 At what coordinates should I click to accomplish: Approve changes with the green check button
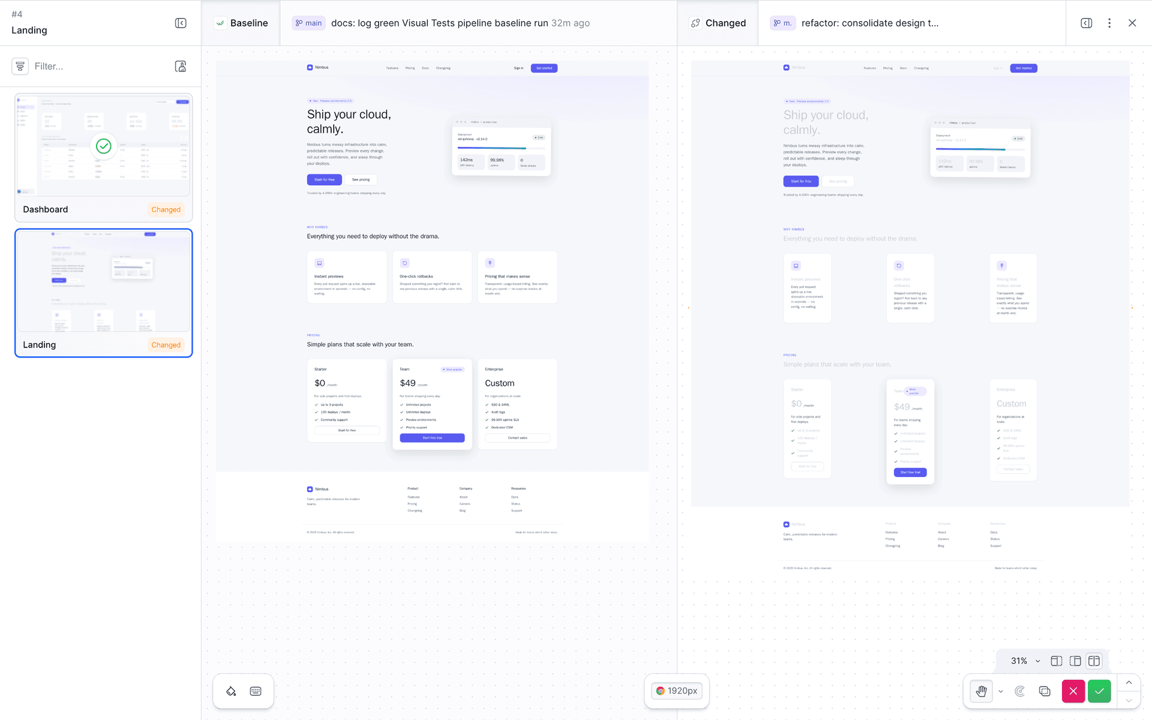click(1100, 691)
